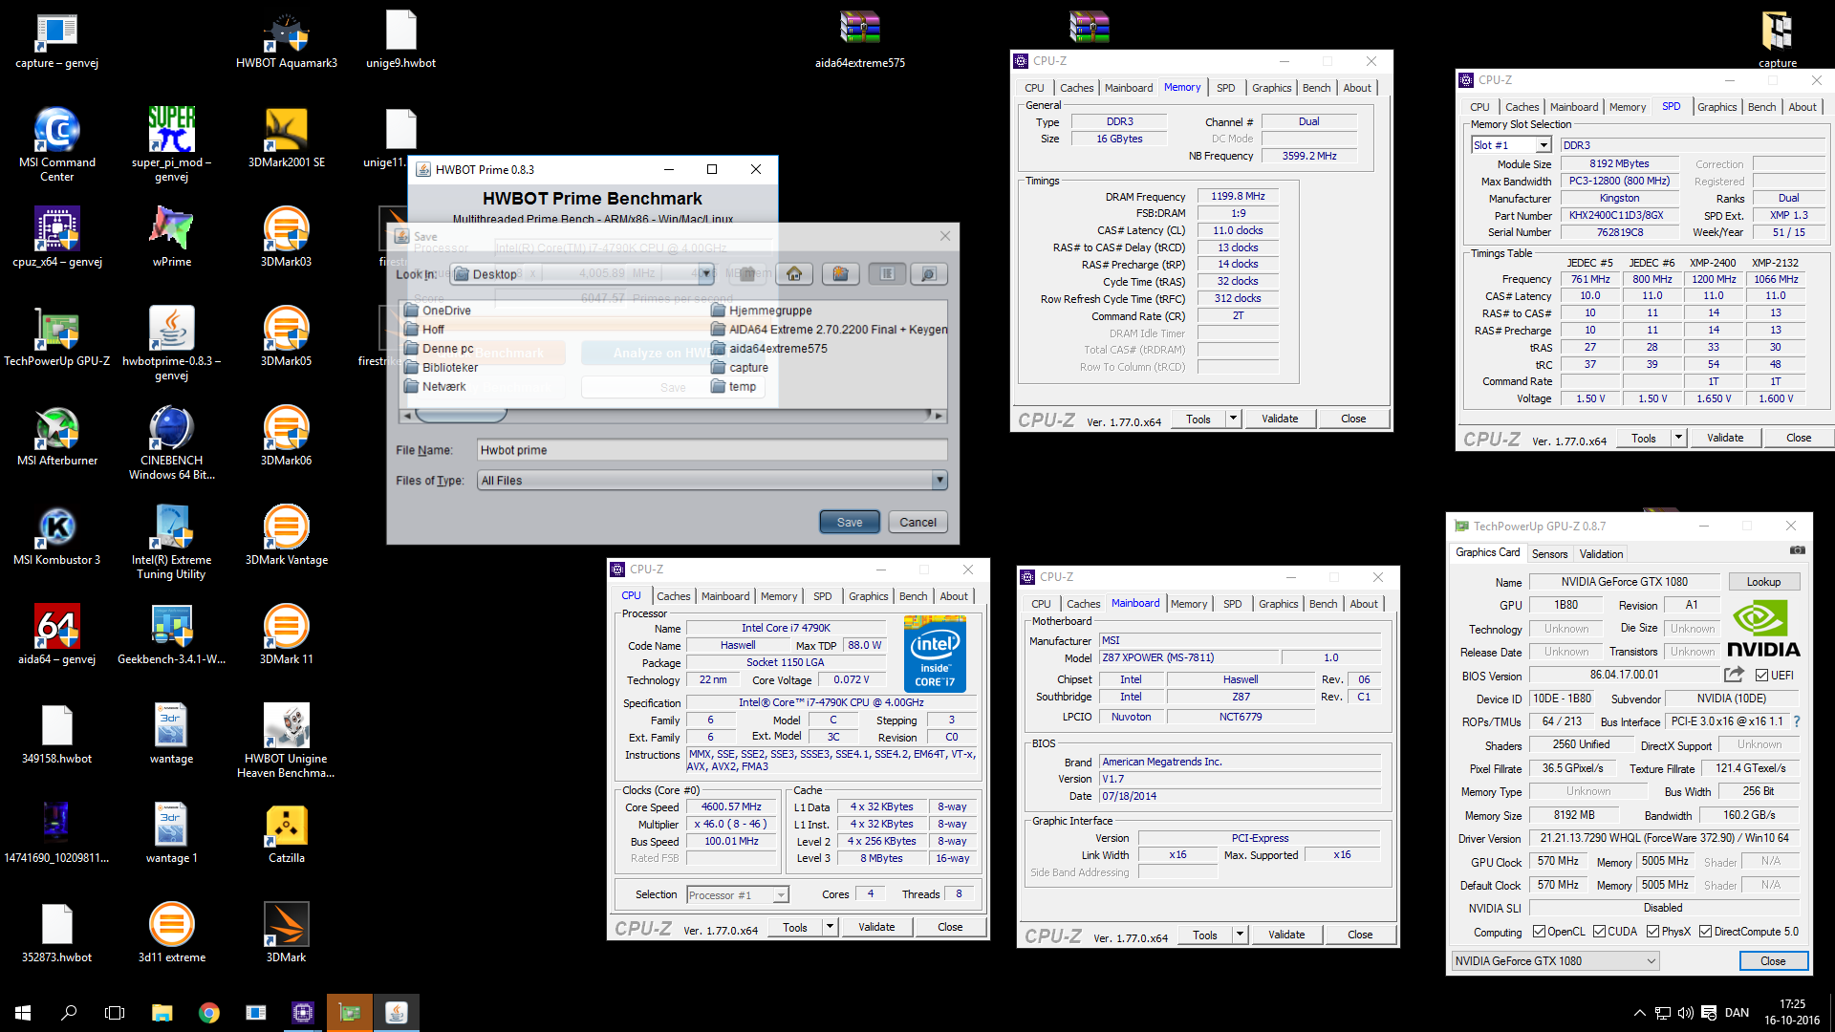Click share BIOS icon in GPU-Z
This screenshot has width=1835, height=1032.
[x=1734, y=675]
